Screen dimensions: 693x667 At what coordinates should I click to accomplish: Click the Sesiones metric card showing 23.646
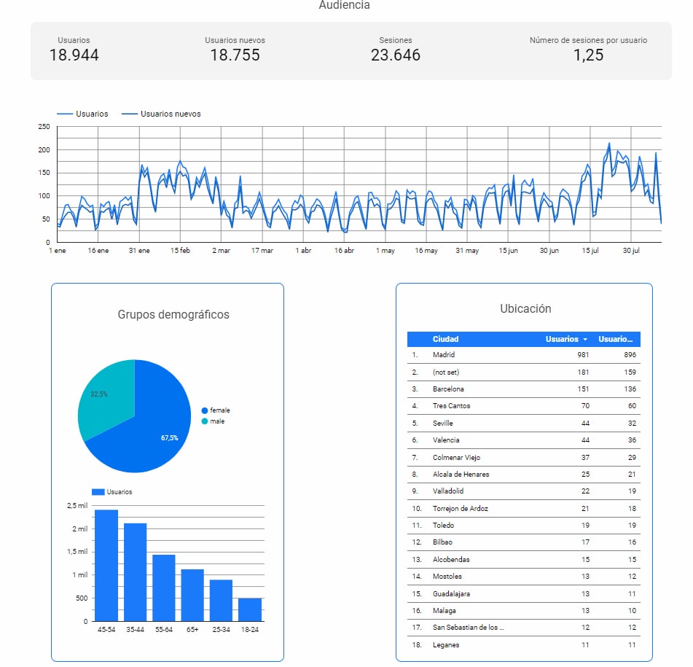coord(394,48)
